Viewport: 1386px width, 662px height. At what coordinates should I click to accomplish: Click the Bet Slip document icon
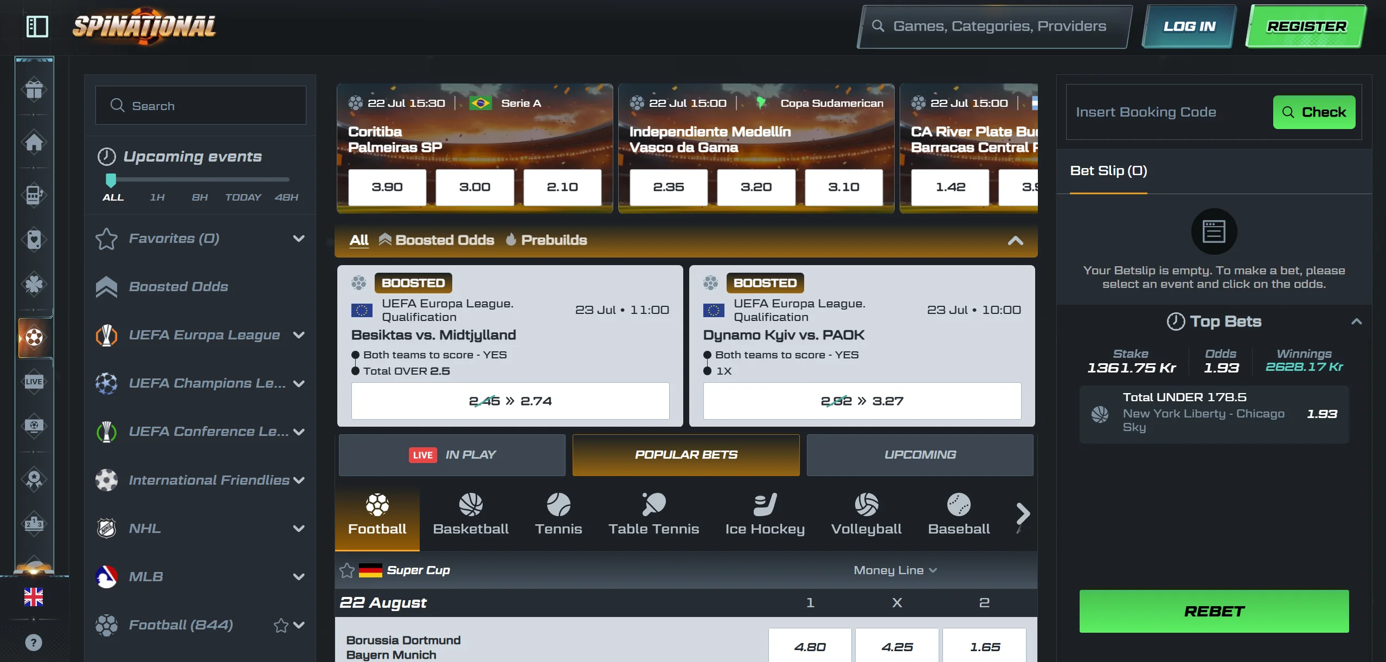coord(1214,232)
